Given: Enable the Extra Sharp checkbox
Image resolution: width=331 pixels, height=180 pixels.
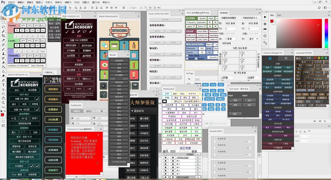Looking at the screenshot, I should coord(187,55).
